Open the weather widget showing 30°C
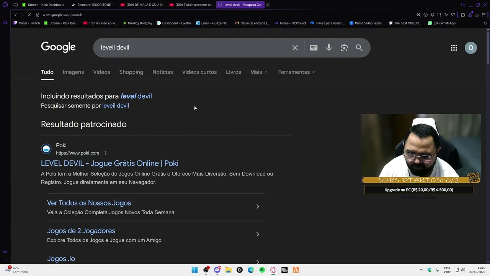490x276 pixels. coord(17,270)
